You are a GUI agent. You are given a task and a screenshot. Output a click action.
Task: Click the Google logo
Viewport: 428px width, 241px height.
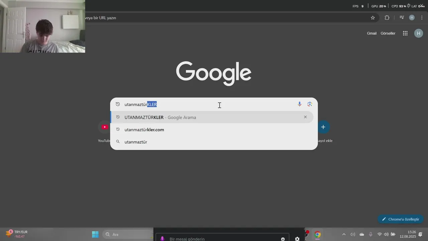[x=214, y=73]
